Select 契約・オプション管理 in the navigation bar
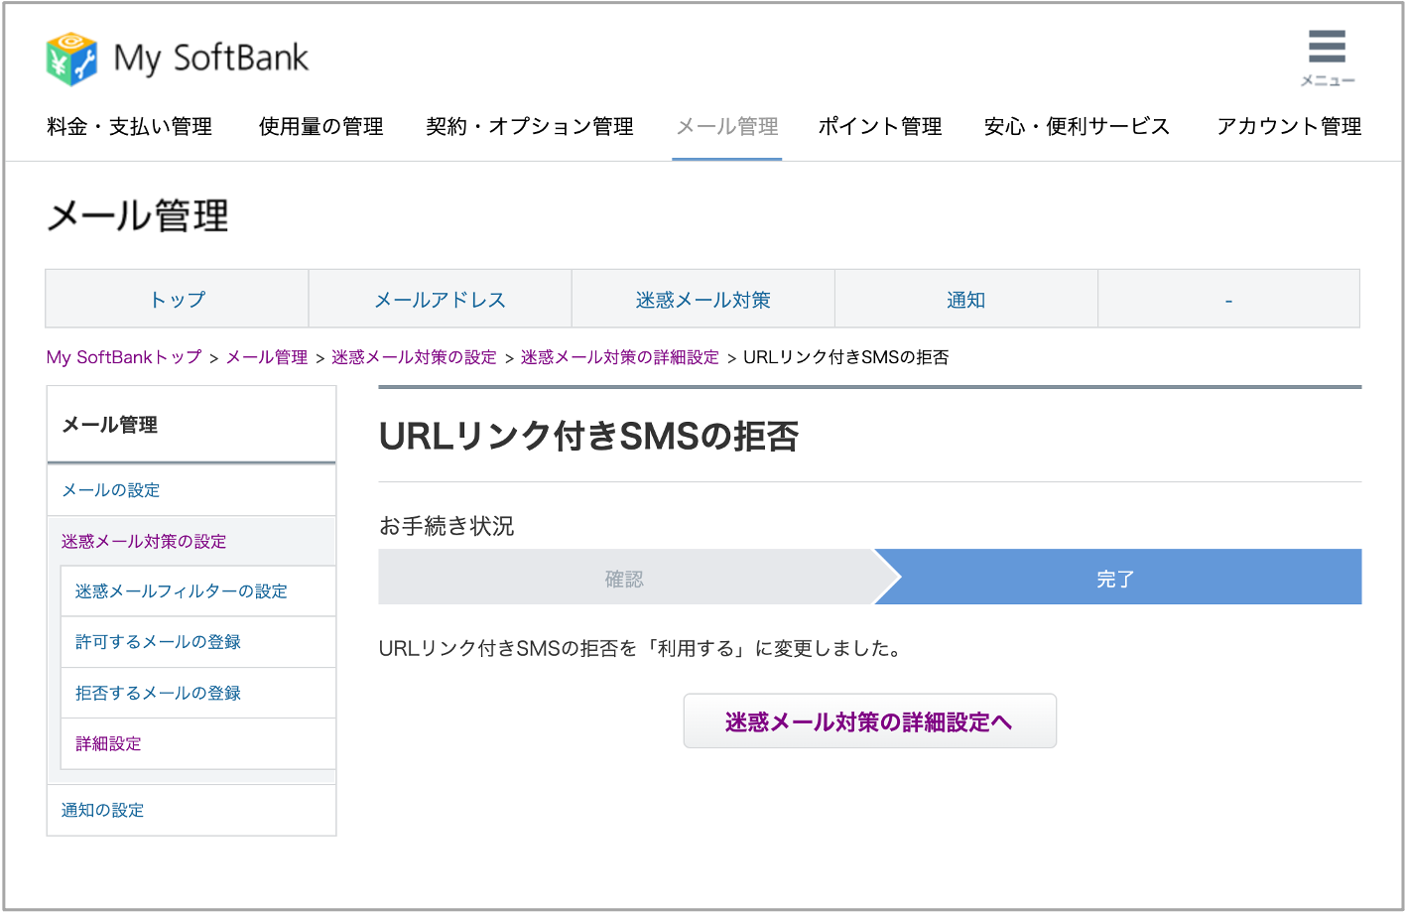Image resolution: width=1405 pixels, height=913 pixels. [530, 127]
